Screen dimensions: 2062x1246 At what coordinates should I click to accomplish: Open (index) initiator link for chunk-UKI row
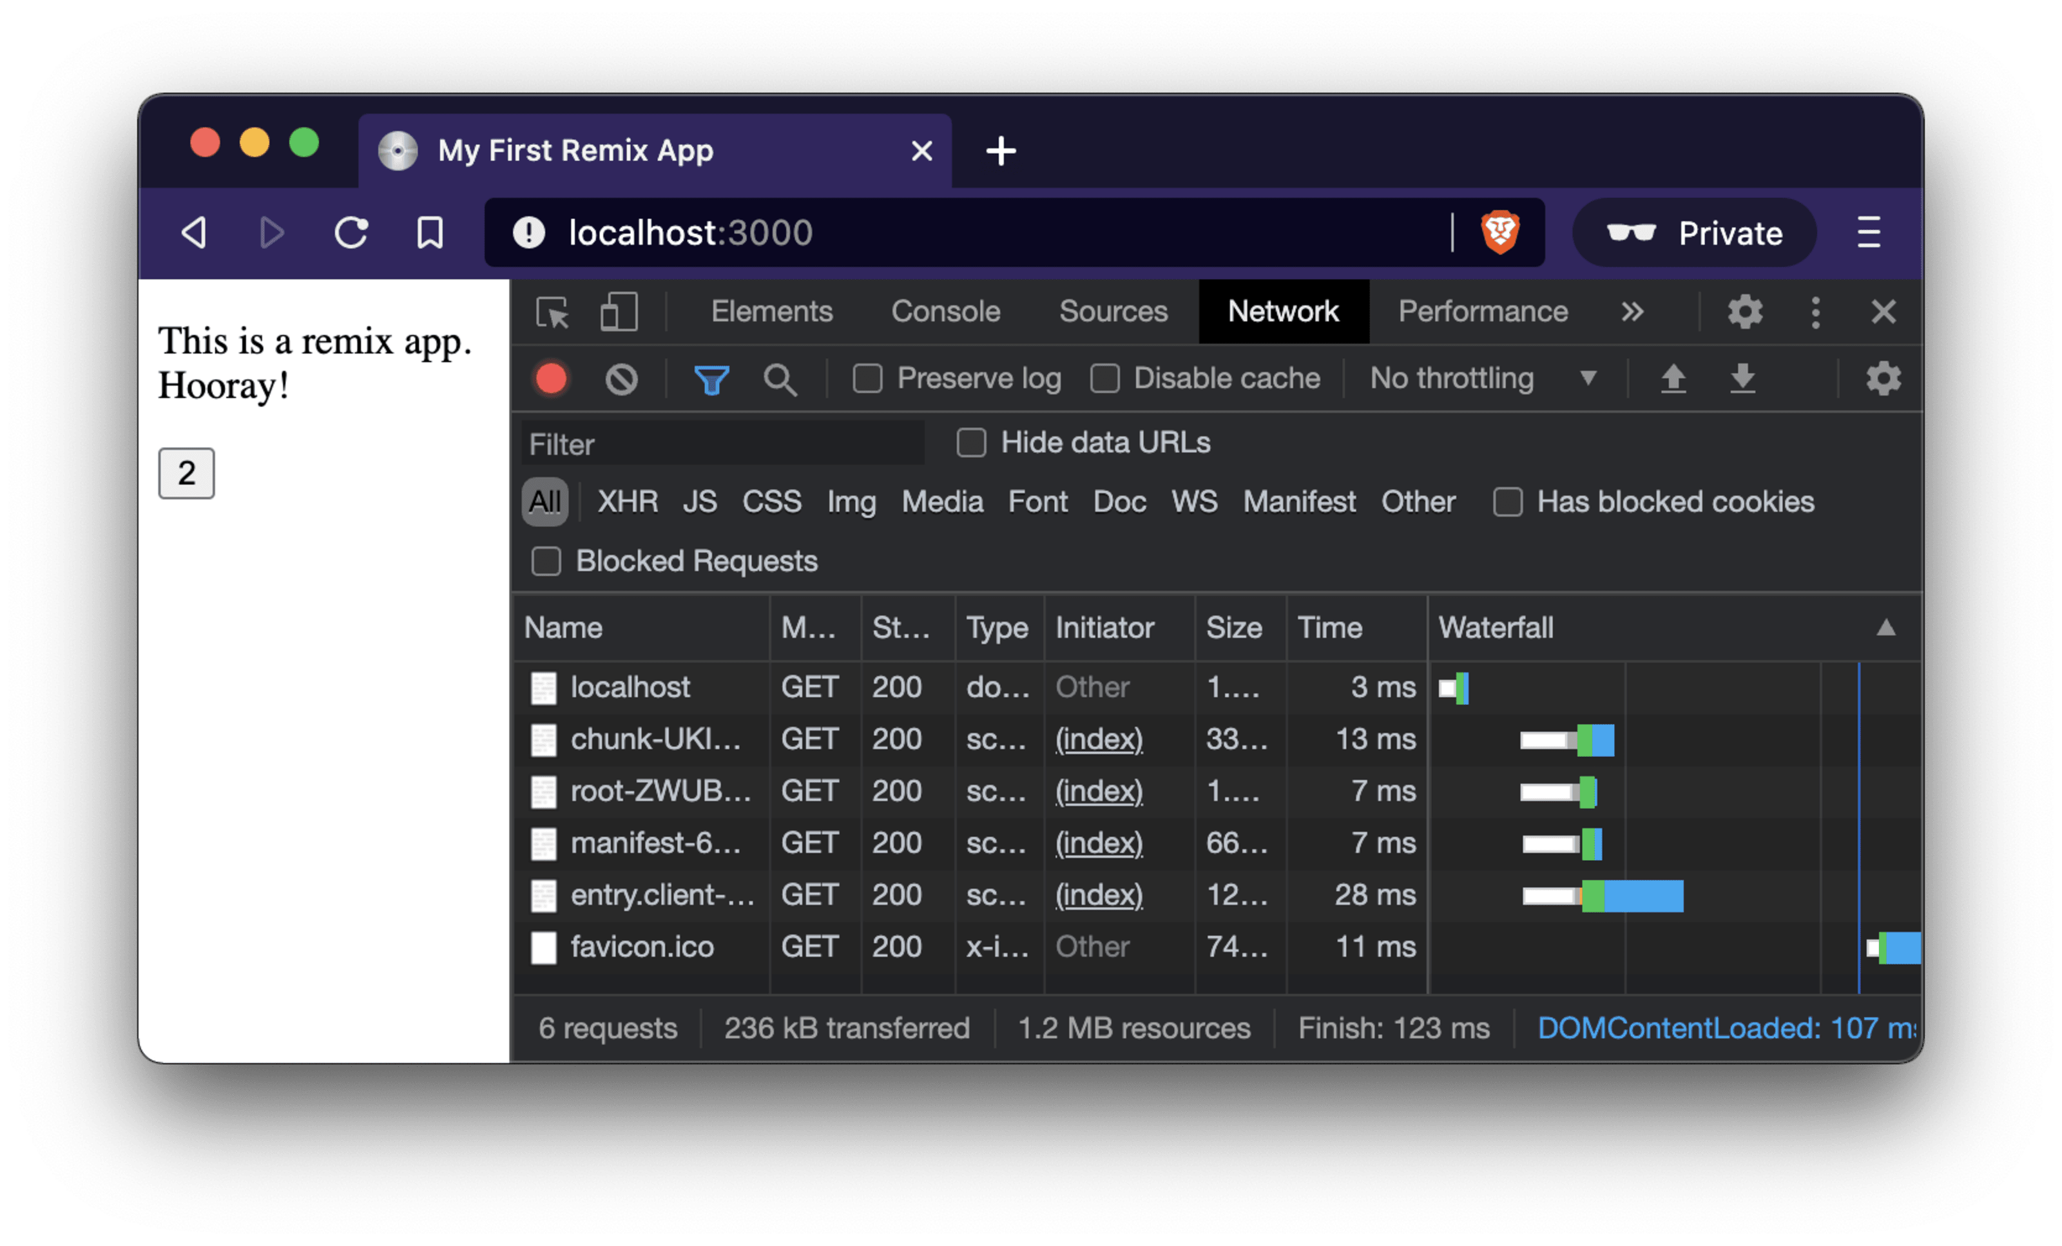pyautogui.click(x=1099, y=740)
